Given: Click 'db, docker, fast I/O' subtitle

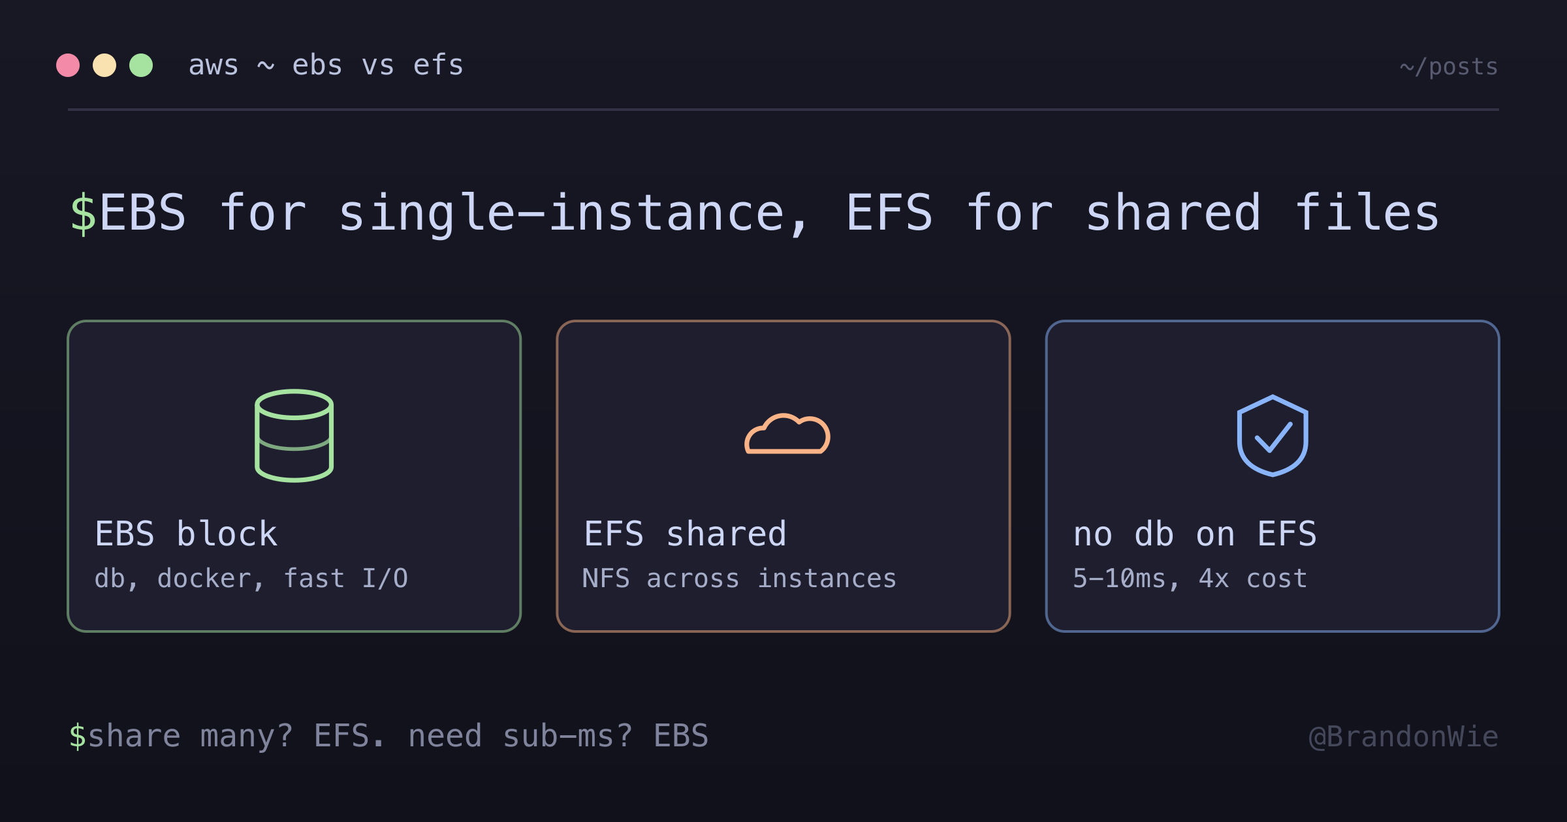Looking at the screenshot, I should (251, 579).
